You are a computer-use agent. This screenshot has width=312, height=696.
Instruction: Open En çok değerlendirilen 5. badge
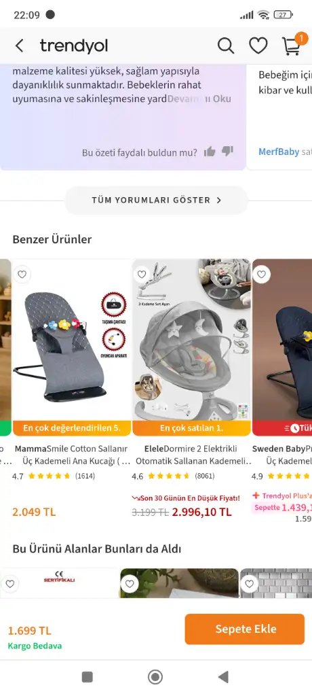tap(72, 428)
